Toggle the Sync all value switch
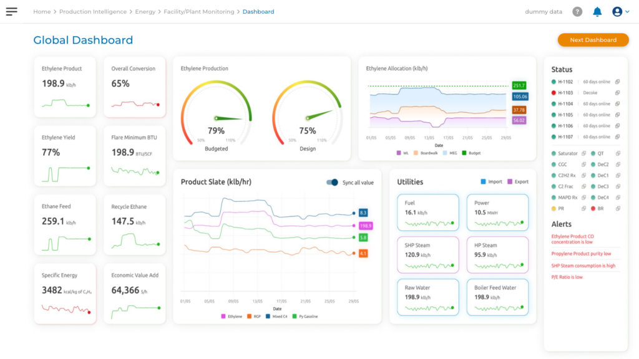 [x=333, y=183]
